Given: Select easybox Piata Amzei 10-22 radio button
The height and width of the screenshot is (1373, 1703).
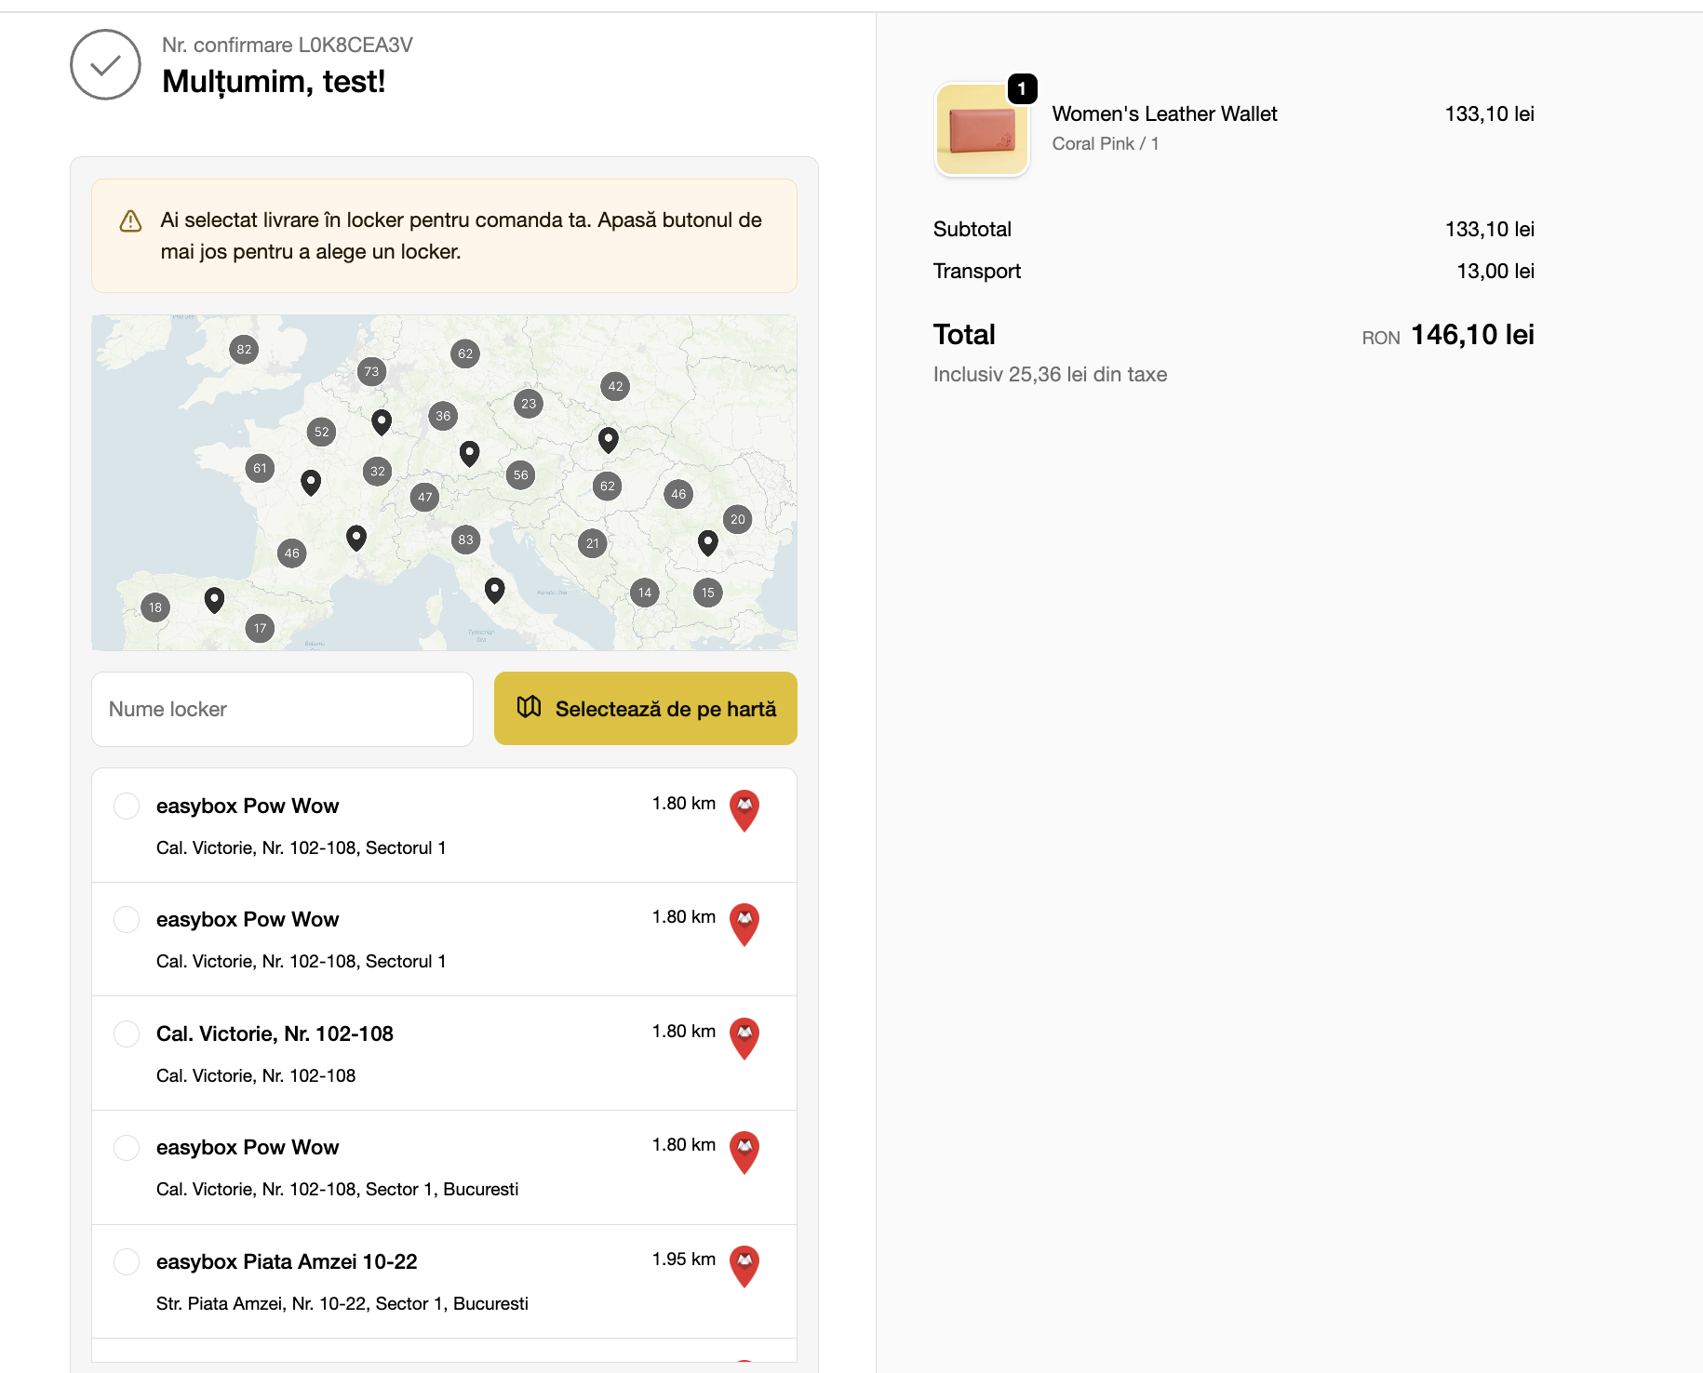Looking at the screenshot, I should [127, 1261].
